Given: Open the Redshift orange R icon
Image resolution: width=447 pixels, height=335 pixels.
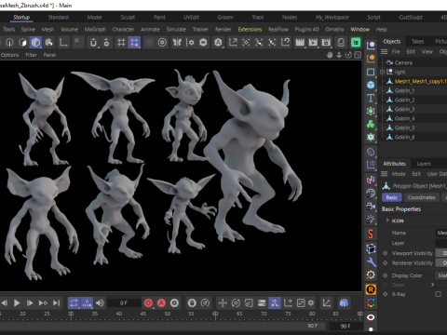Looking at the screenshot, I should 371,289.
